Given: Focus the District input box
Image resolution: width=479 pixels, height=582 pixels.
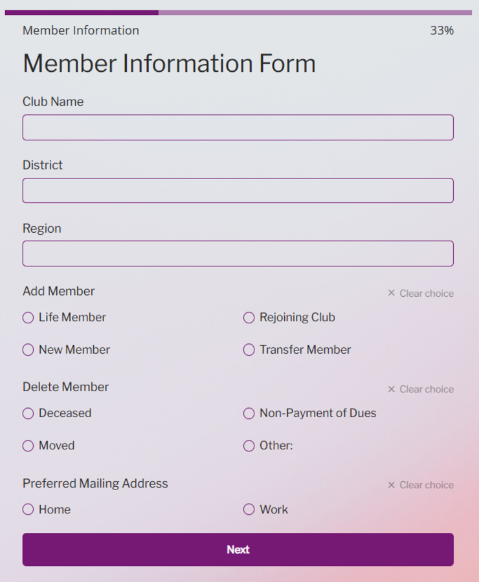Looking at the screenshot, I should [238, 190].
